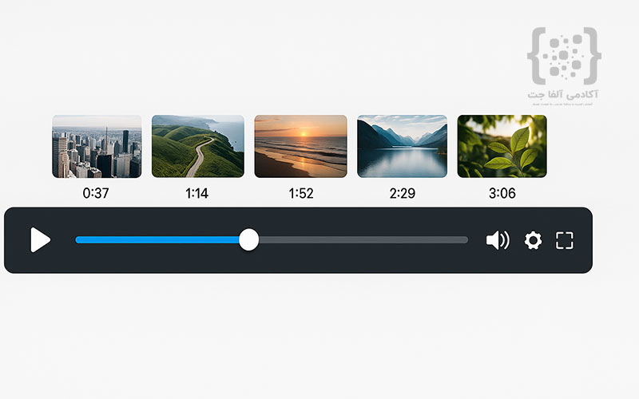Jump to the 3:06 timestamp label
639x399 pixels.
pyautogui.click(x=502, y=193)
